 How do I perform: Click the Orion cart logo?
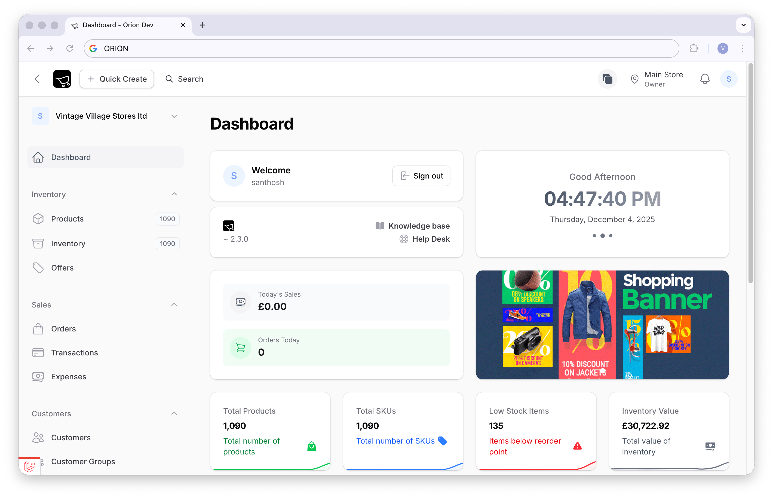[62, 79]
